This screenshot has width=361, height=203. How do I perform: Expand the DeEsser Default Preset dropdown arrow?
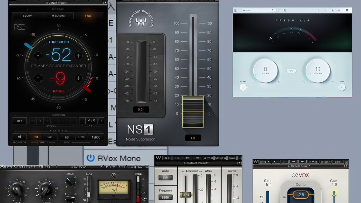(x=240, y=163)
